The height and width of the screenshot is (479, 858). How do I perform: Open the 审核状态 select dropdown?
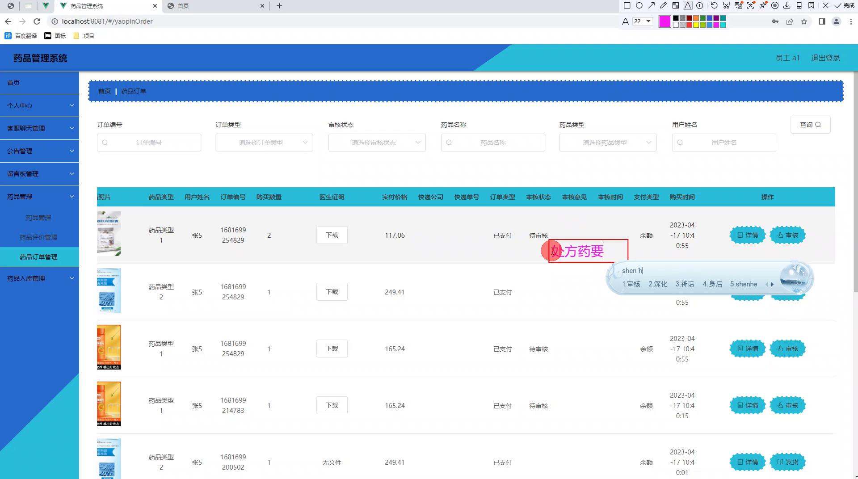pos(377,143)
